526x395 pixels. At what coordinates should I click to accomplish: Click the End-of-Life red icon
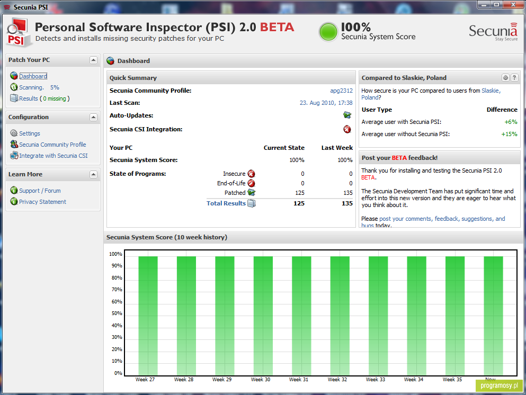(251, 183)
